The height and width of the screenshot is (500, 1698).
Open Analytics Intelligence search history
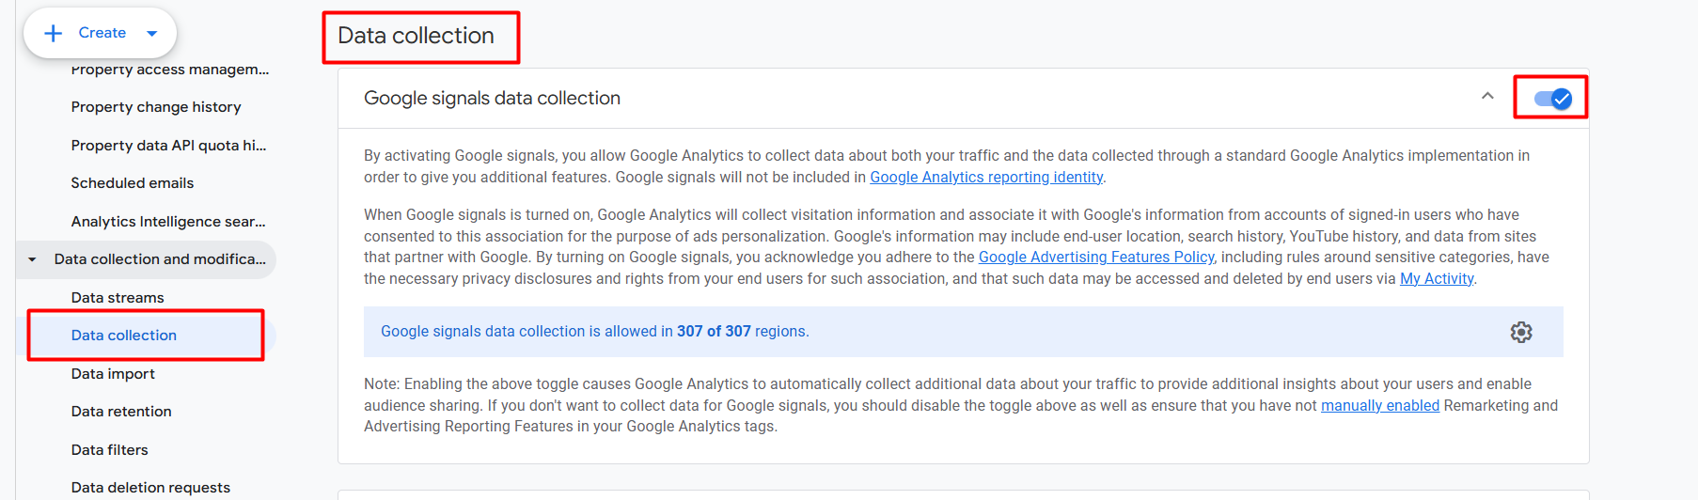(x=168, y=222)
